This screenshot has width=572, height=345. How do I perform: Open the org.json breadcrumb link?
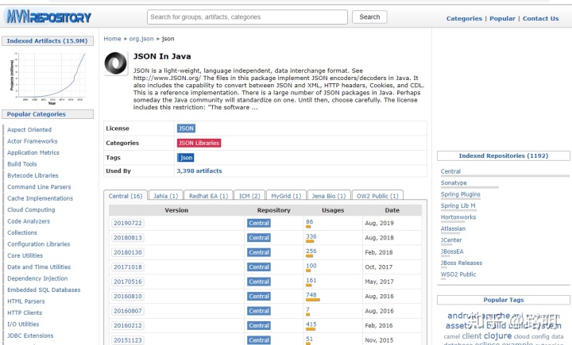141,39
